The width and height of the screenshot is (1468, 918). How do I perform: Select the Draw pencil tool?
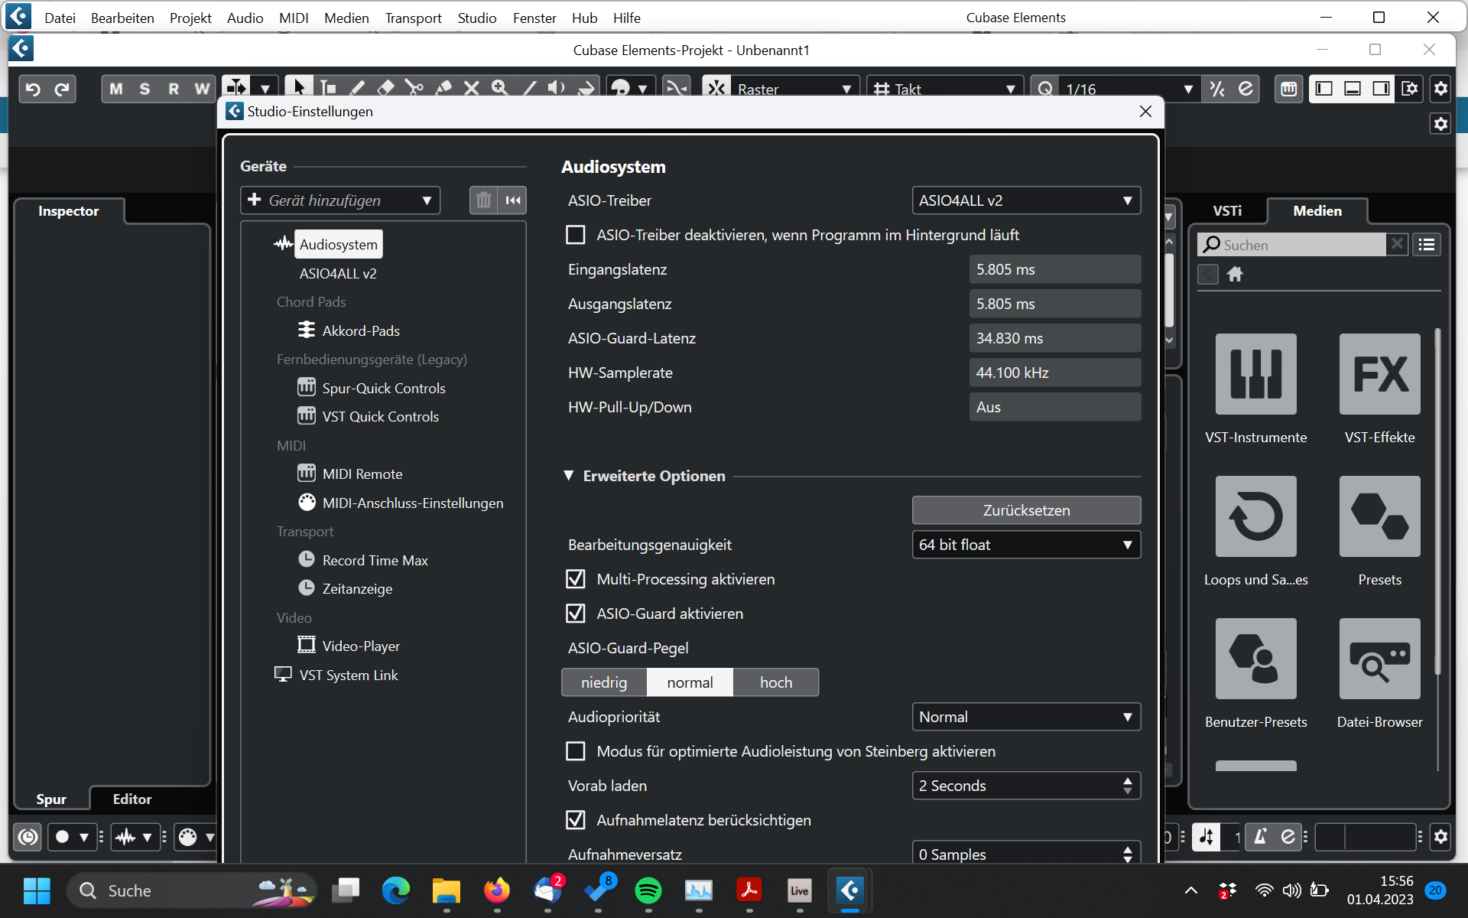[x=357, y=89]
